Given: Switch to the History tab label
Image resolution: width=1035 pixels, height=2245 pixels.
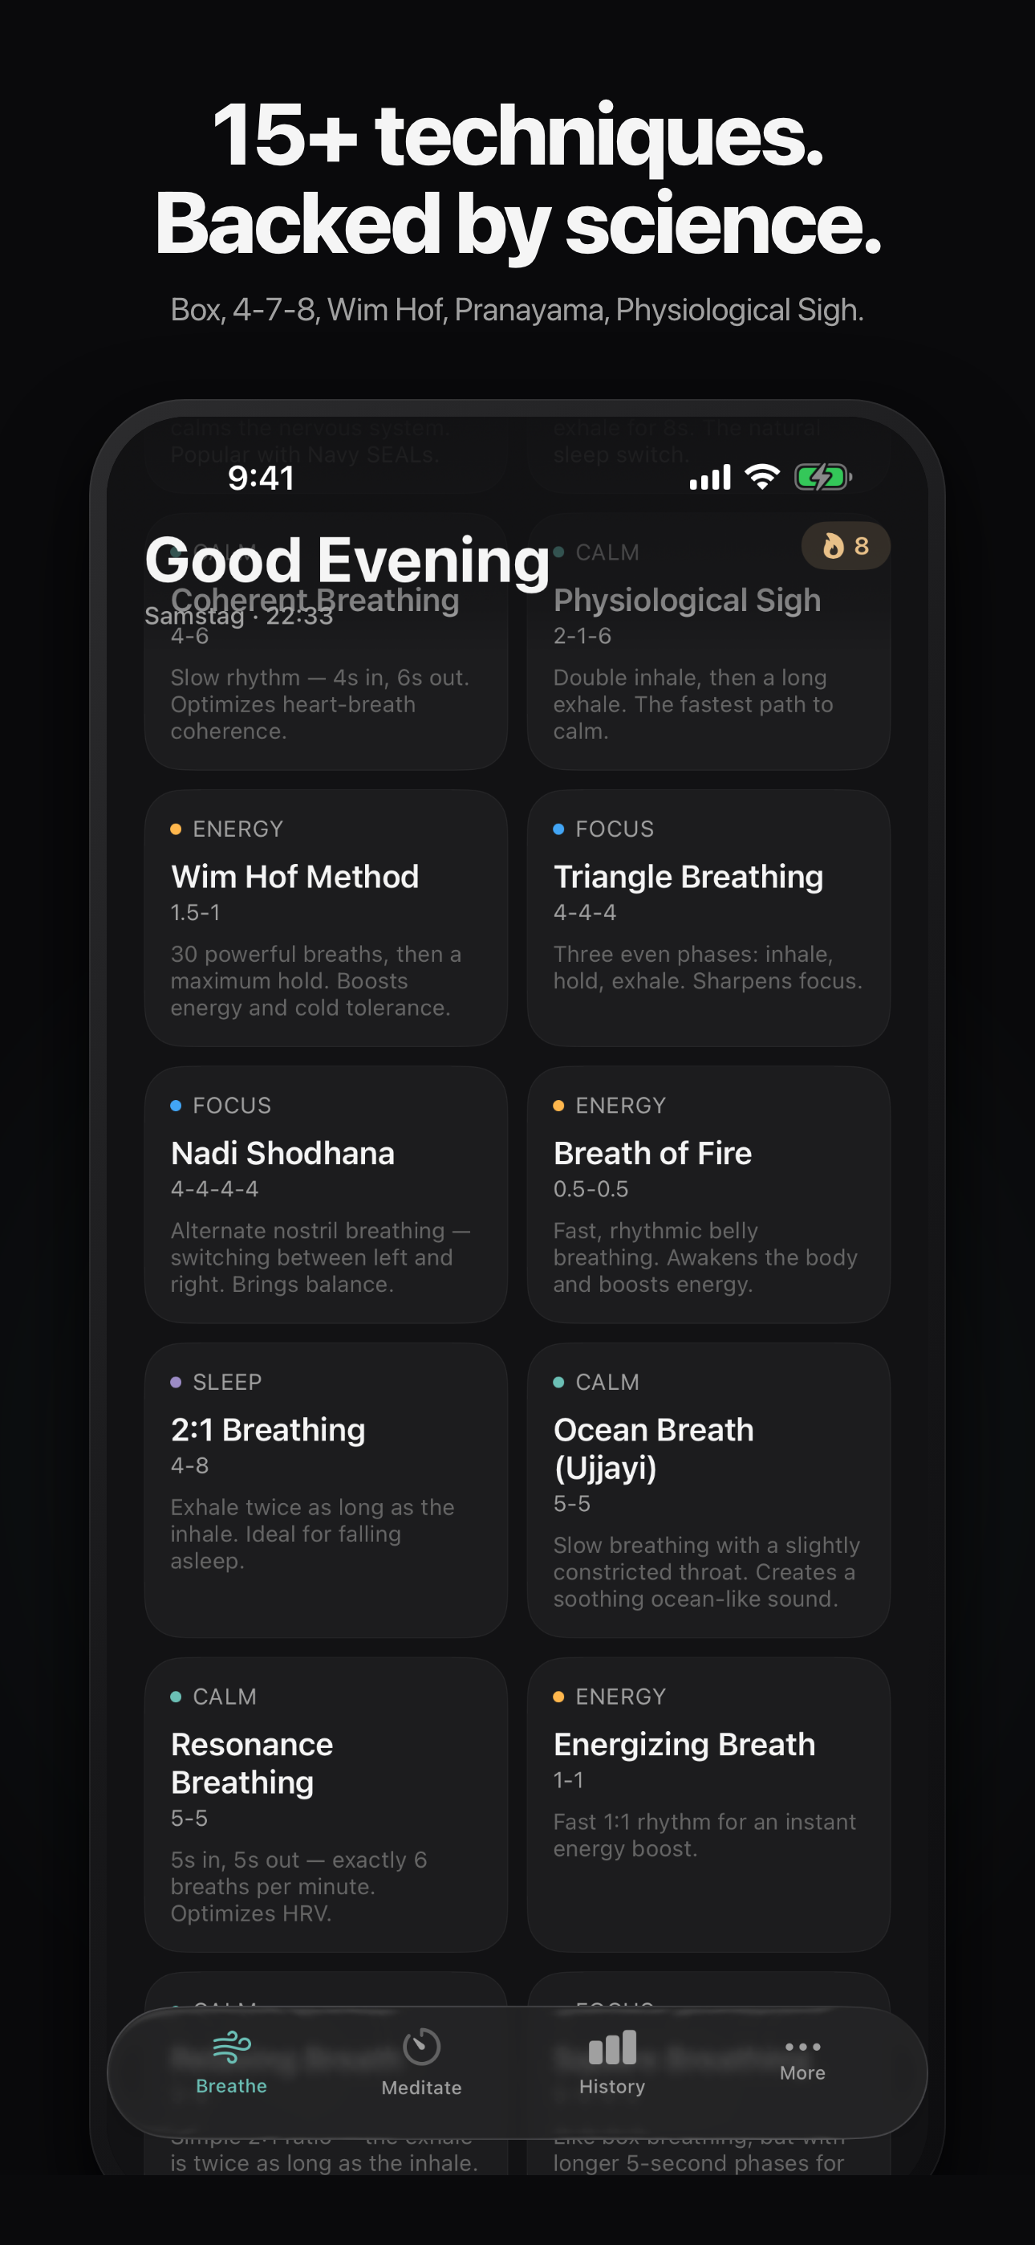Looking at the screenshot, I should 612,2086.
